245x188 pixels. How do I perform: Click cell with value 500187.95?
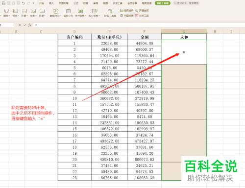(145, 86)
